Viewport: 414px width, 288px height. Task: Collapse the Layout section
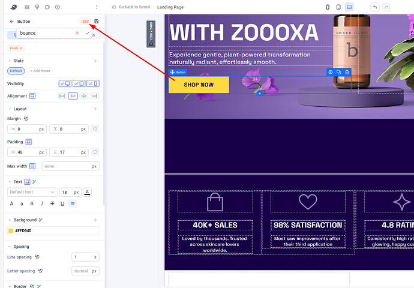(9, 109)
